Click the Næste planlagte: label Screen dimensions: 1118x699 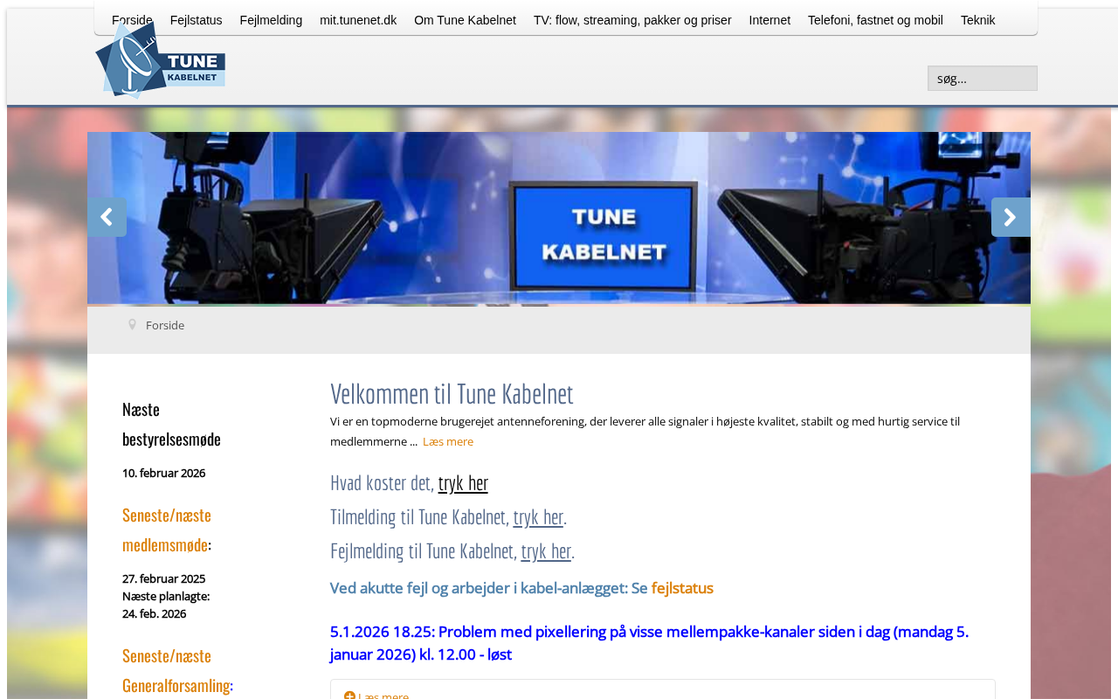point(166,596)
